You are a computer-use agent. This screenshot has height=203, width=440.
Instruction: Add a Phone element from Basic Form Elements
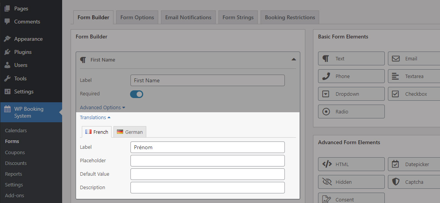coord(351,77)
